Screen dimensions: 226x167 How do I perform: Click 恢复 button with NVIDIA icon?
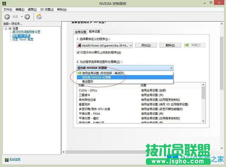(x=195, y=45)
